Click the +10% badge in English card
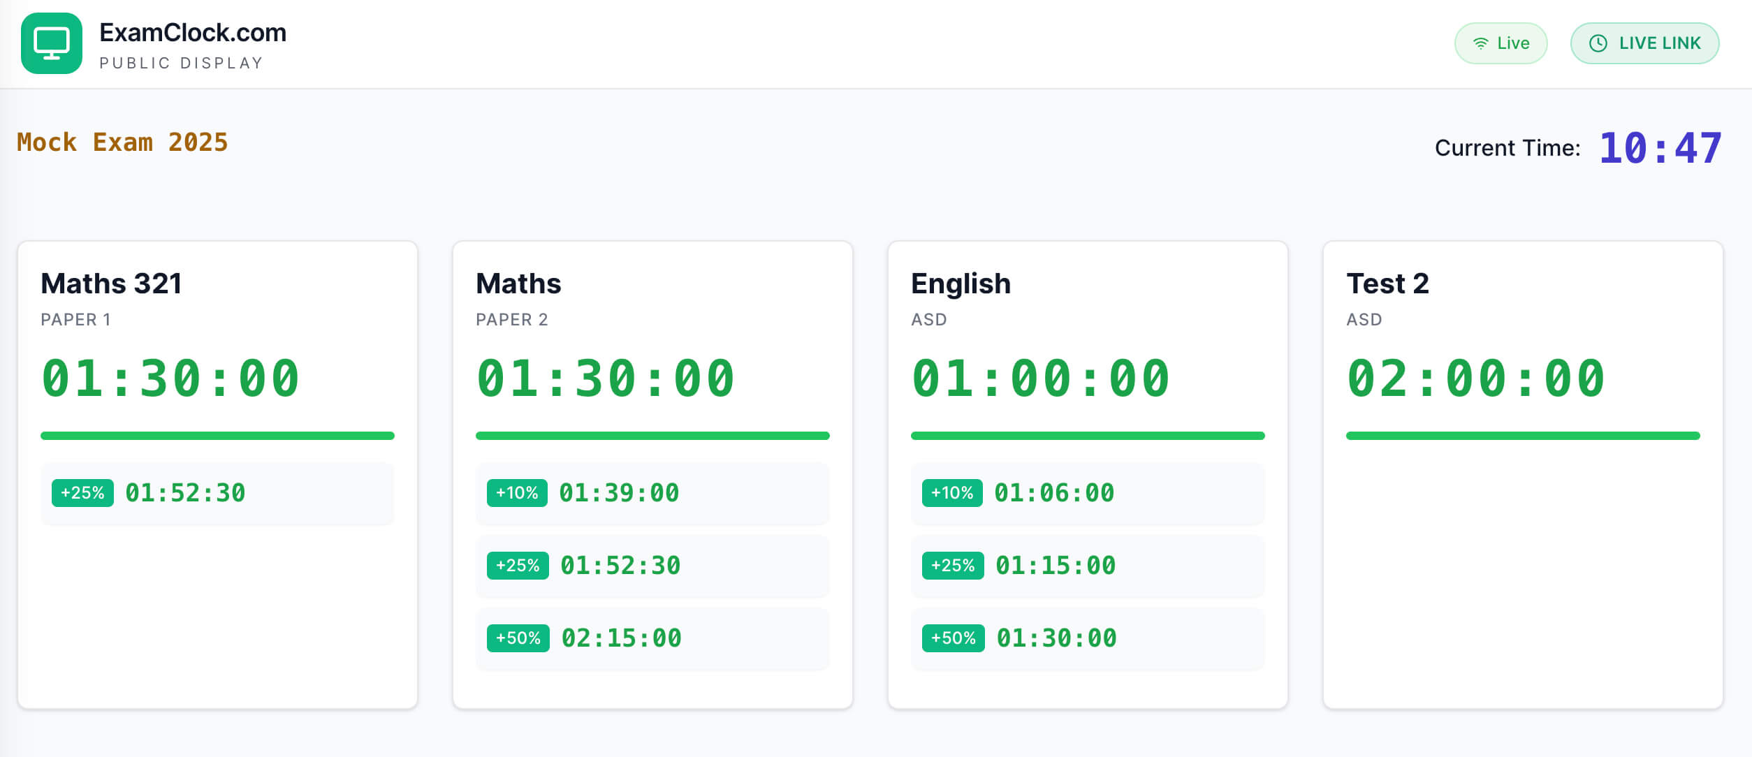This screenshot has height=757, width=1752. pos(952,493)
